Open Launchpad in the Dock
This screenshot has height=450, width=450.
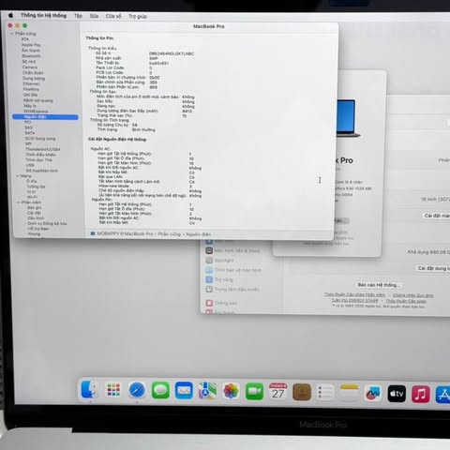pos(113,390)
